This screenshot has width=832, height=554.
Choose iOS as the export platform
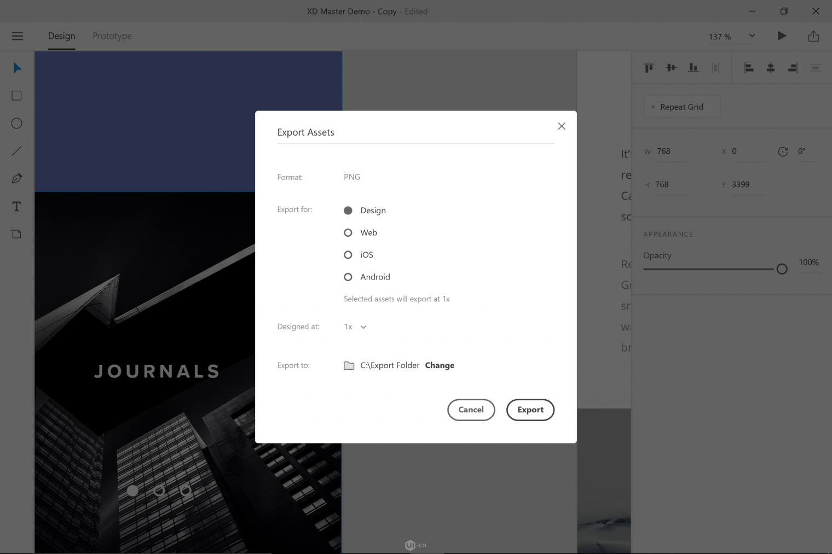point(348,254)
